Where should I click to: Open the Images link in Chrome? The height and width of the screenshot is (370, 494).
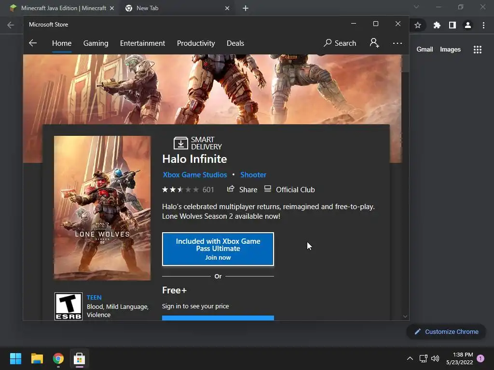(x=450, y=50)
